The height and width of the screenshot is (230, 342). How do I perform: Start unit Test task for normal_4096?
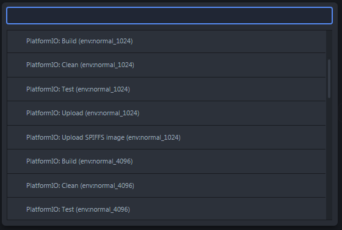(166, 209)
